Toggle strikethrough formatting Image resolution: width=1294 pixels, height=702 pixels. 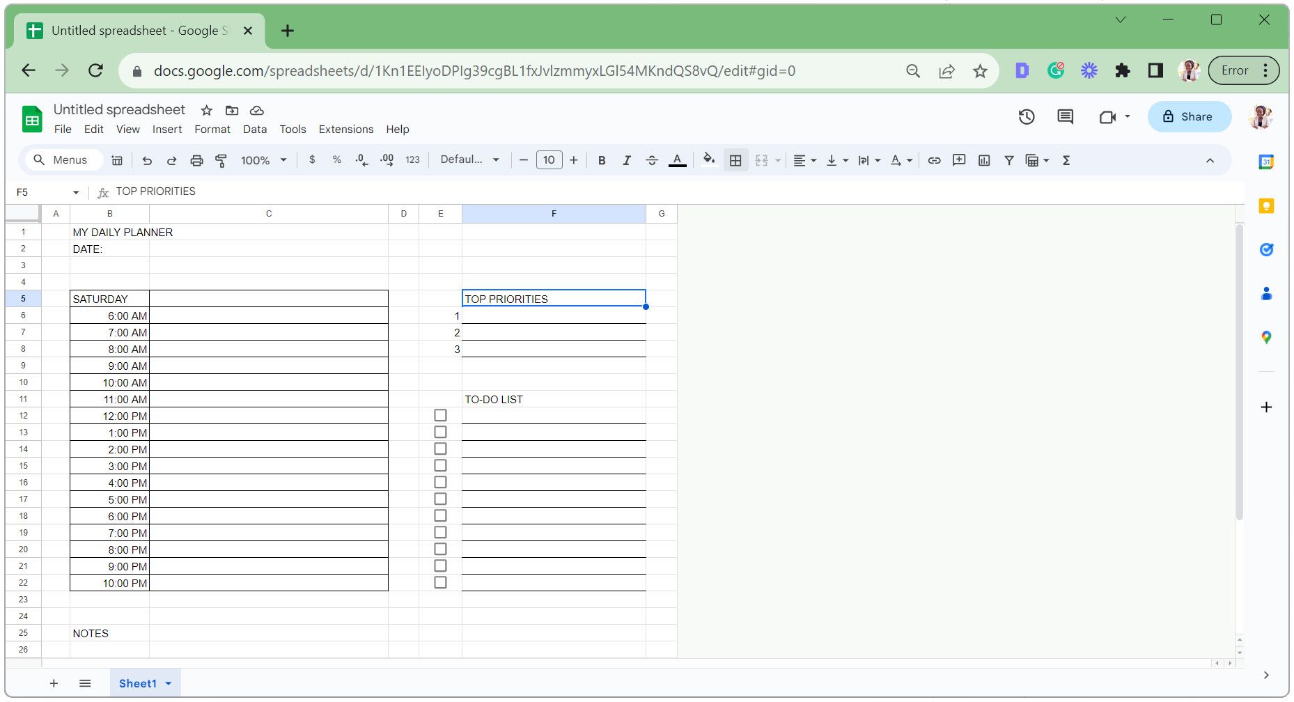[x=651, y=160]
